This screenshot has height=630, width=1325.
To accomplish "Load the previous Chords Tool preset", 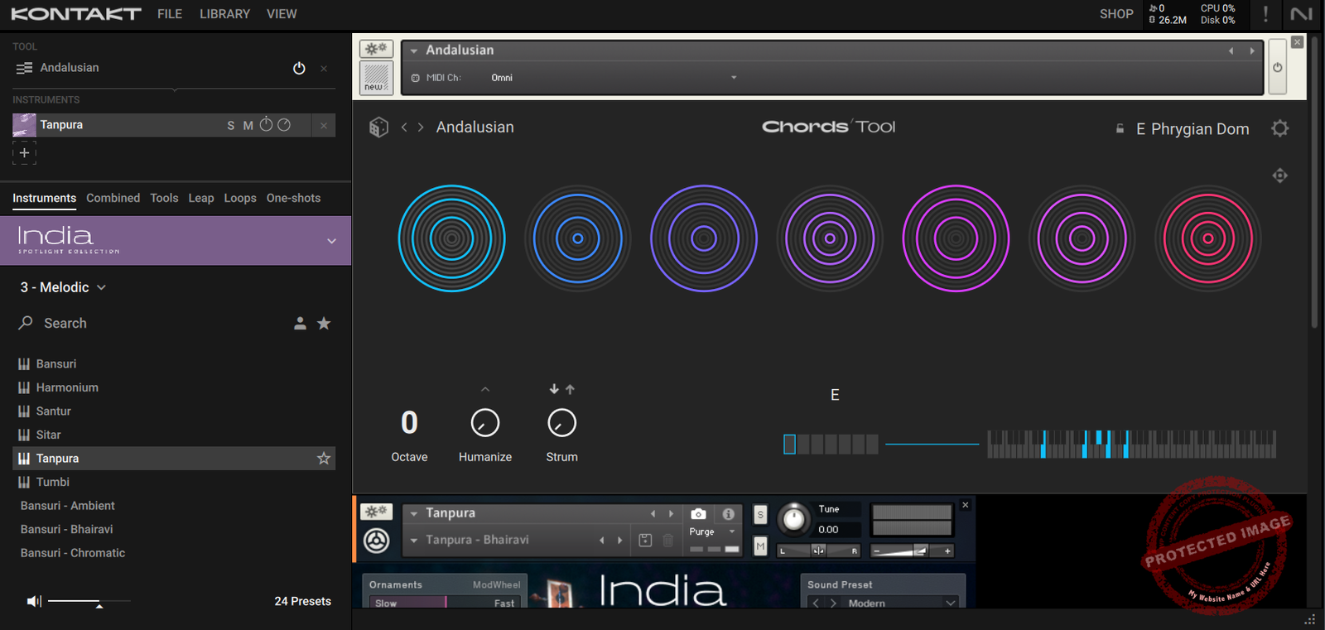I will point(404,127).
